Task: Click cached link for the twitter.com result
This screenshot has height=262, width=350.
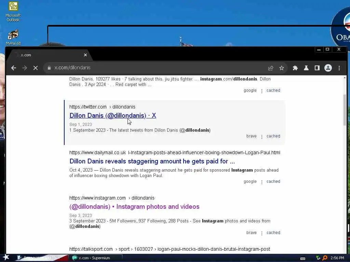Action: [273, 136]
